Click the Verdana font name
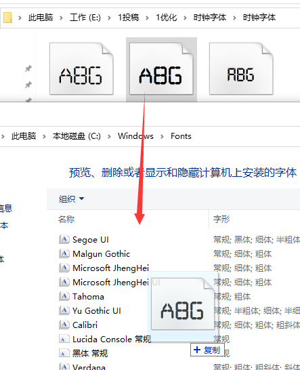This screenshot has width=300, height=370. tap(89, 367)
